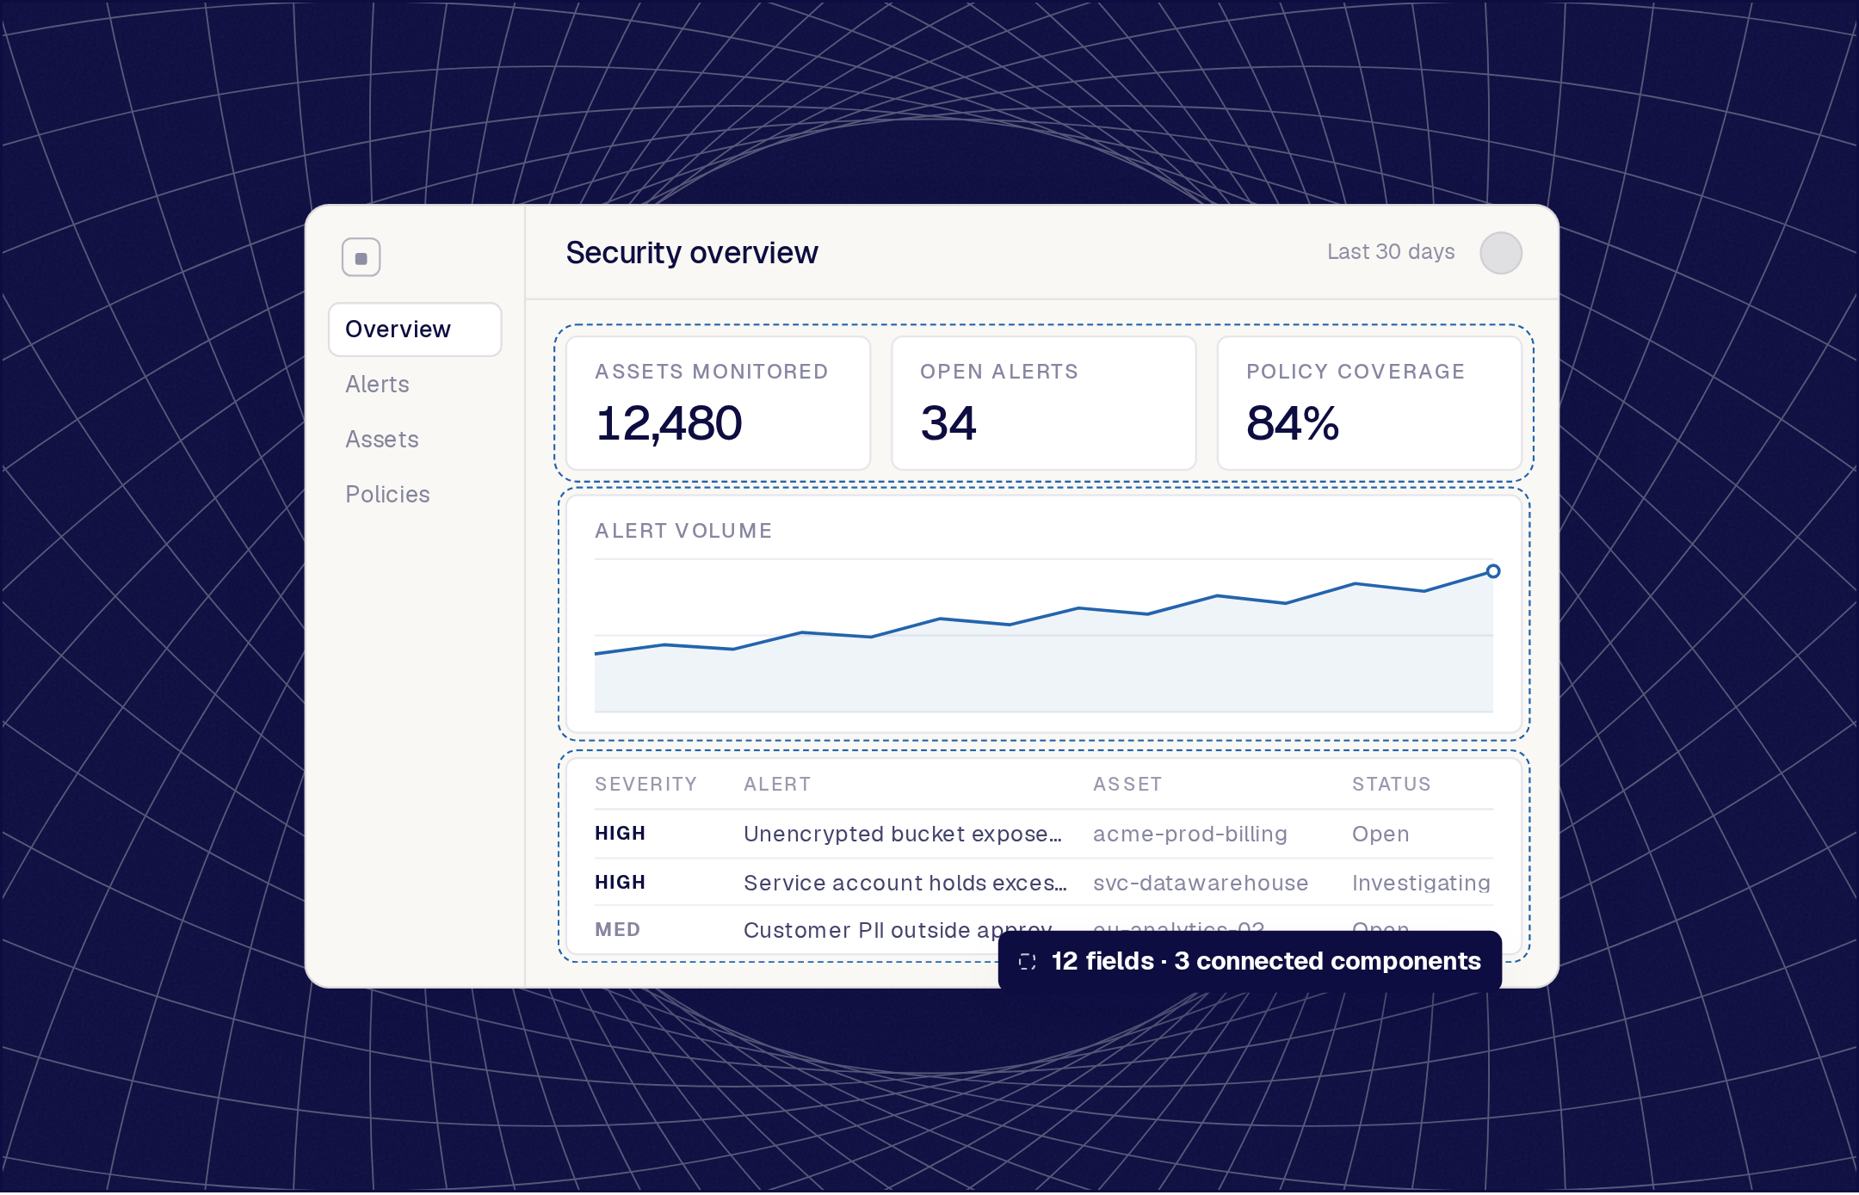Screen dimensions: 1859x1195
Task: Open the user avatar circle
Action: [x=1500, y=253]
